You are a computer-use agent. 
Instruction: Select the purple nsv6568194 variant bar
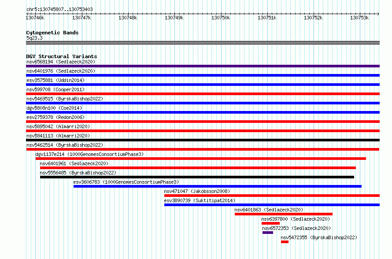click(203, 66)
